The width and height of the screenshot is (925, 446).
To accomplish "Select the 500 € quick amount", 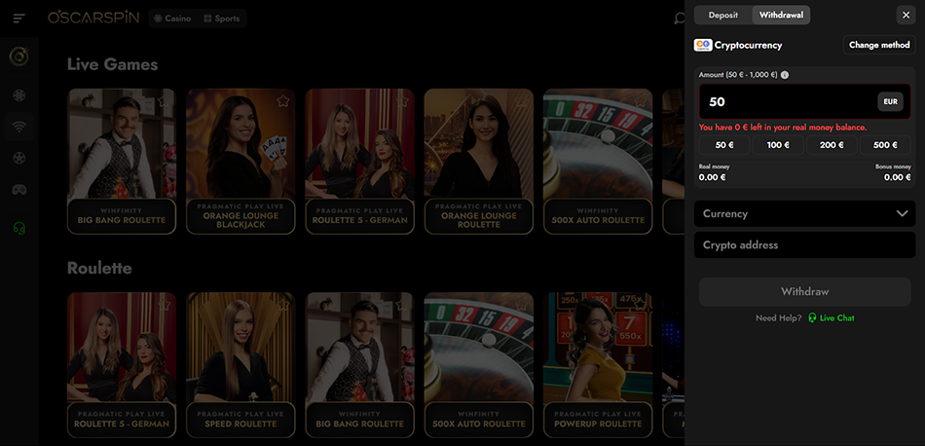I will (x=885, y=145).
